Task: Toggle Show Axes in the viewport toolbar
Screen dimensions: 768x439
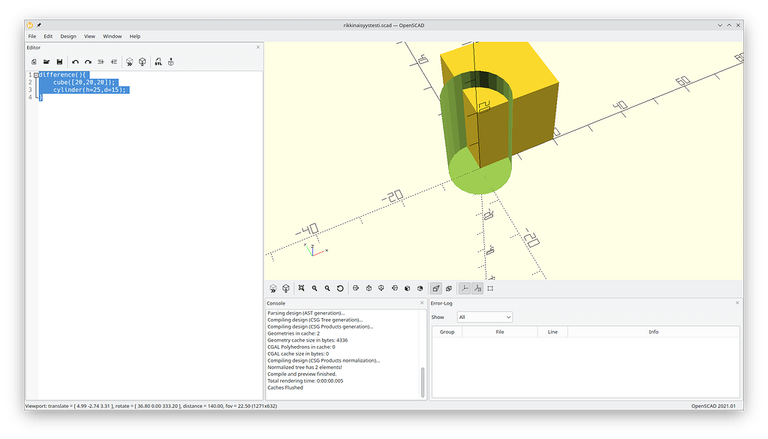Action: pos(464,288)
